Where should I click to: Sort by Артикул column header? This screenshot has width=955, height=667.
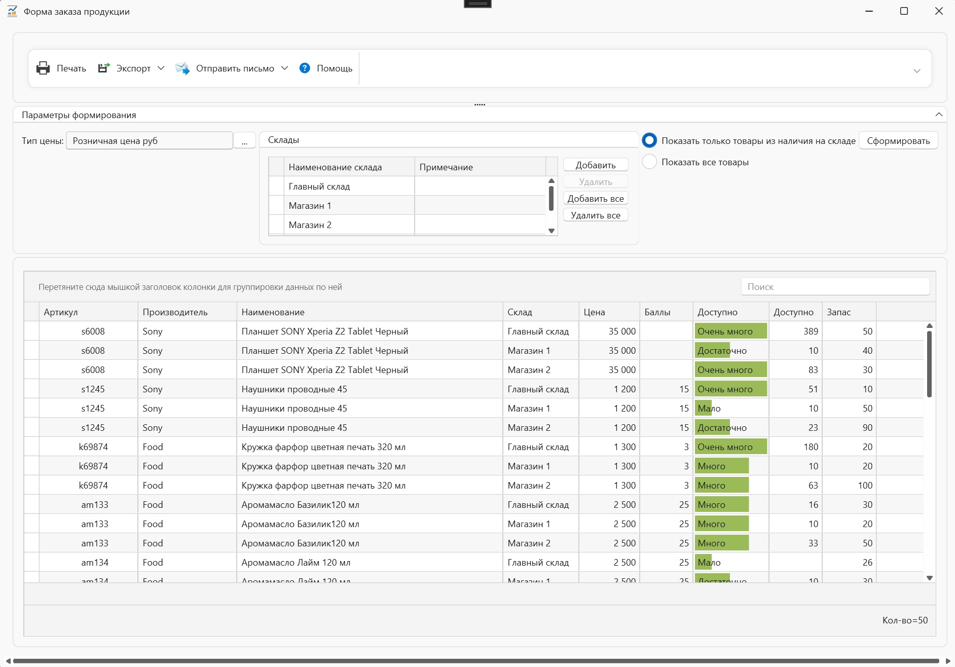[x=88, y=312]
